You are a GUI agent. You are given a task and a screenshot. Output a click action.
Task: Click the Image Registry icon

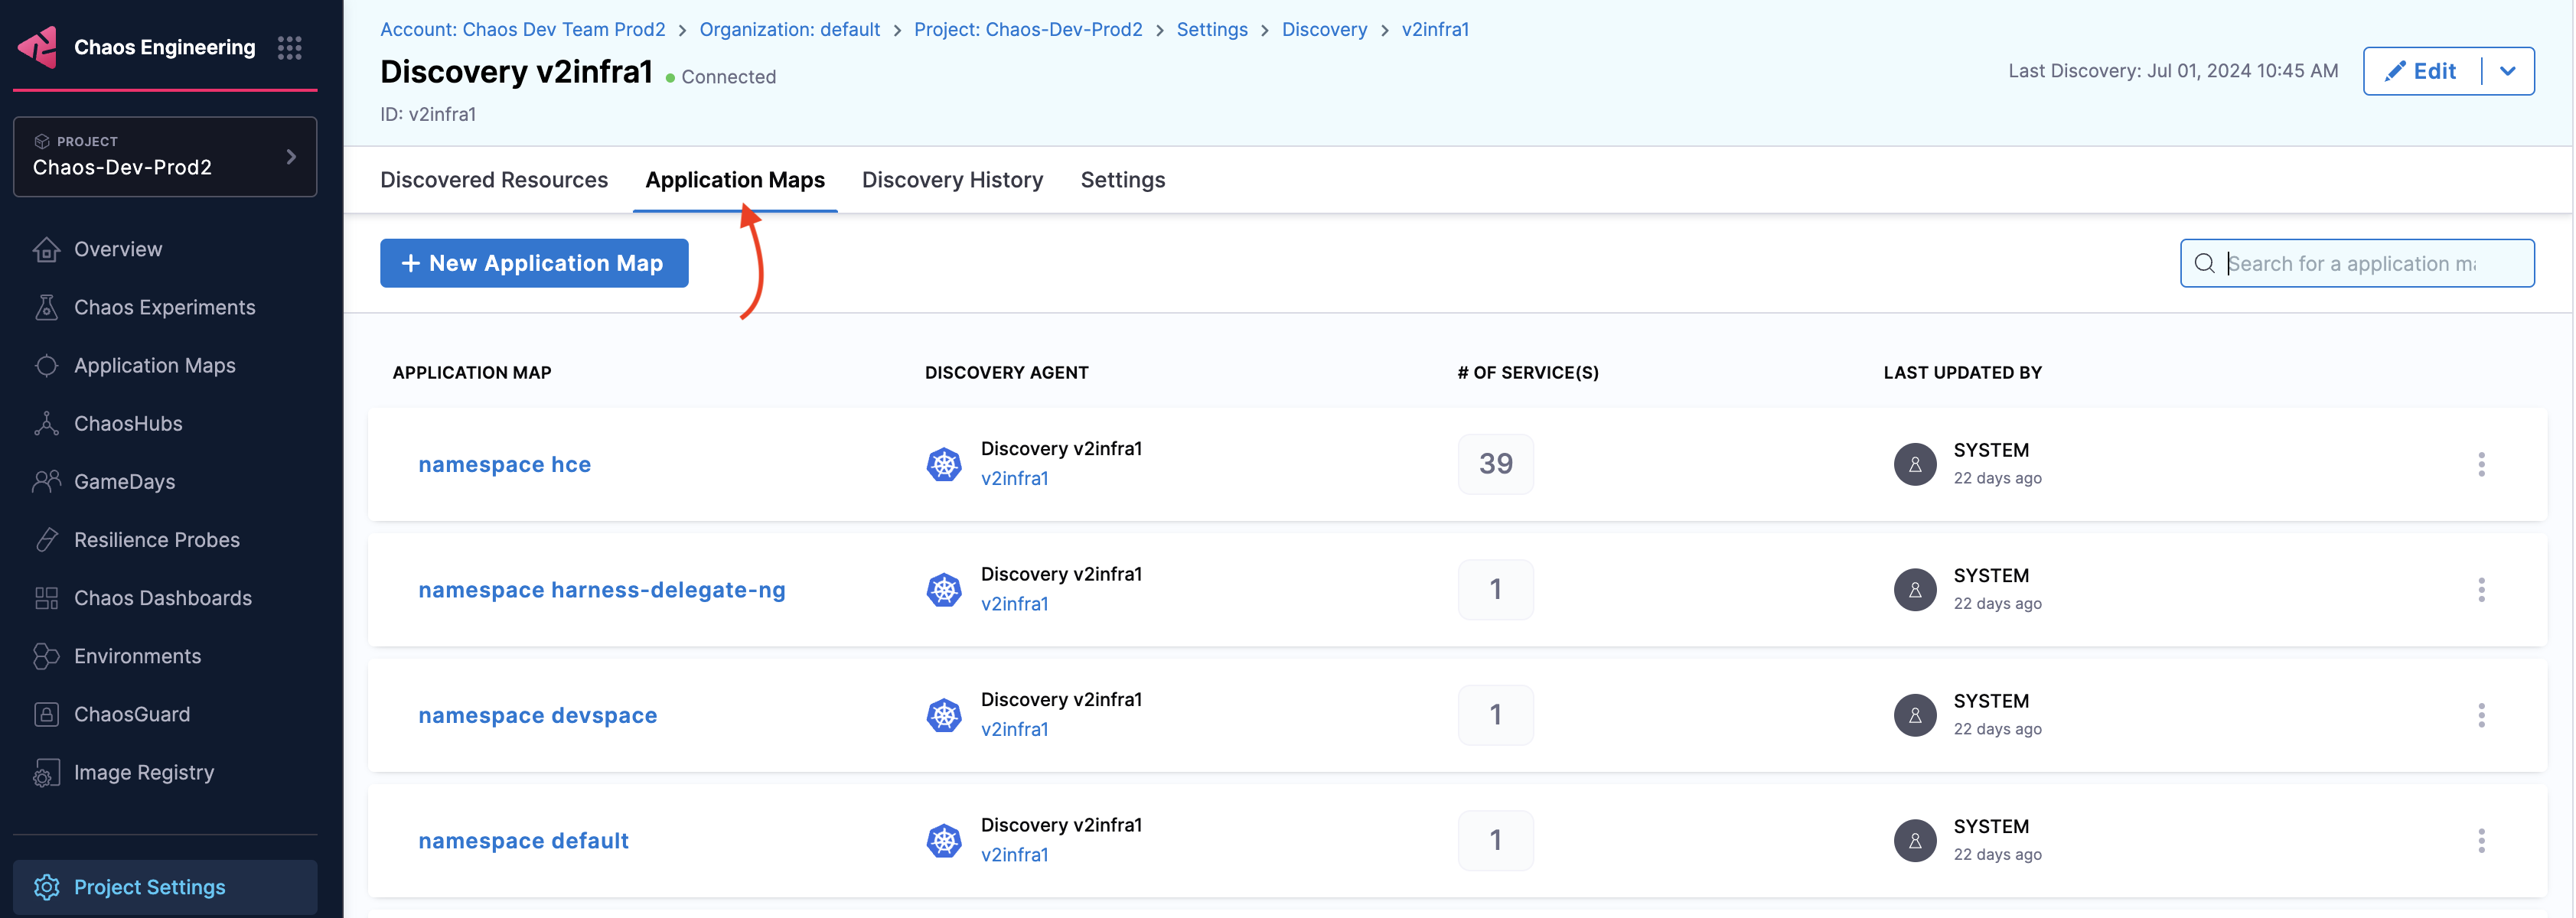point(46,773)
